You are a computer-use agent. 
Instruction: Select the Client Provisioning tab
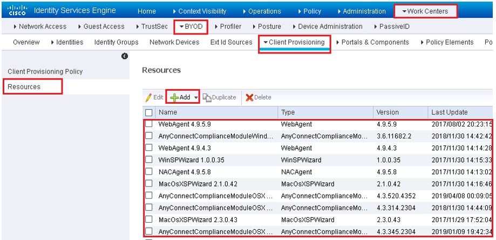click(x=294, y=42)
